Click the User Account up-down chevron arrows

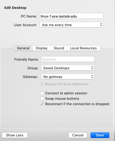click(101, 25)
